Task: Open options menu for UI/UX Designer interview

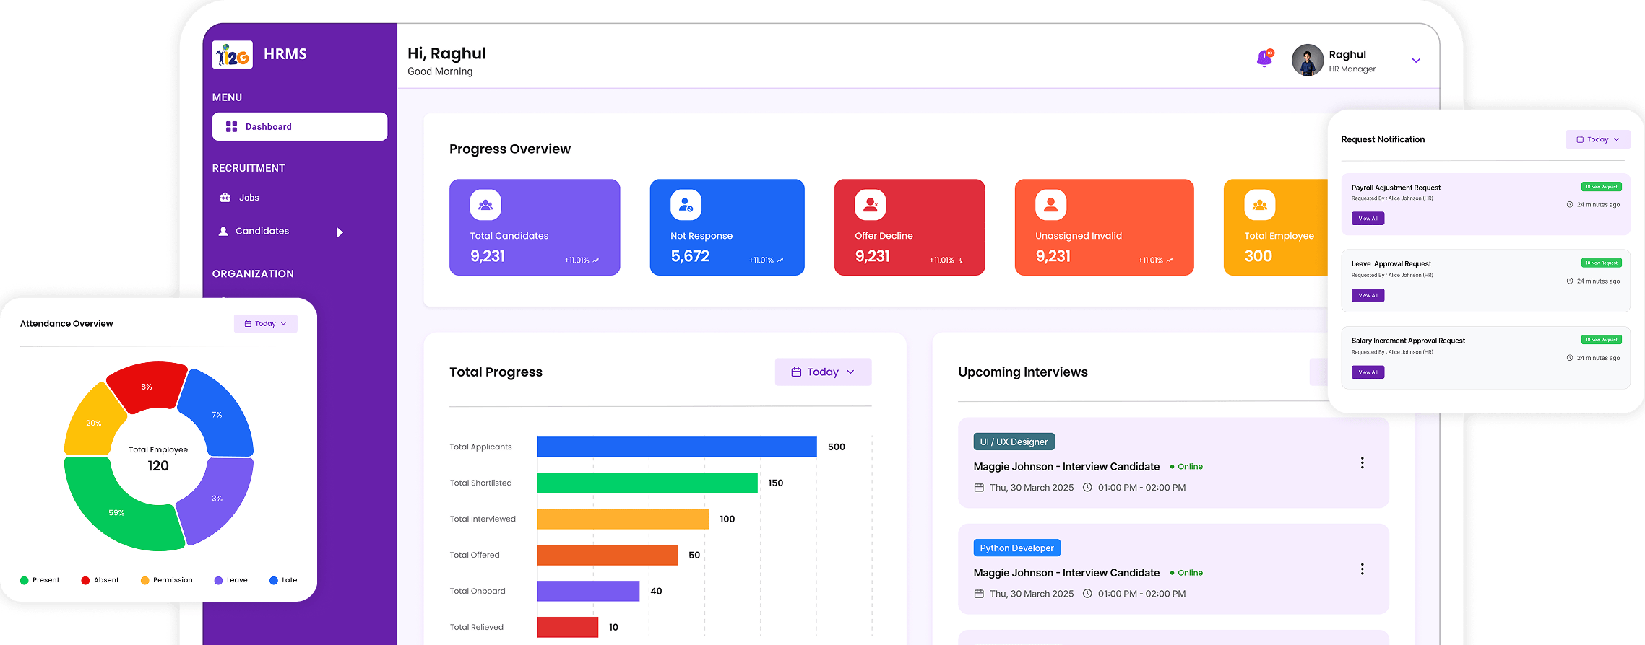Action: [1362, 463]
